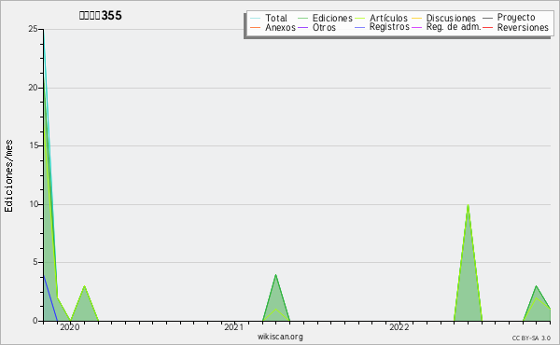Click the 2020 x-axis label

tap(70, 327)
